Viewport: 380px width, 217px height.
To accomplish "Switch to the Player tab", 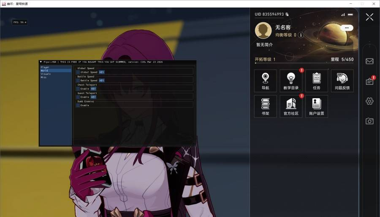I will pyautogui.click(x=56, y=67).
